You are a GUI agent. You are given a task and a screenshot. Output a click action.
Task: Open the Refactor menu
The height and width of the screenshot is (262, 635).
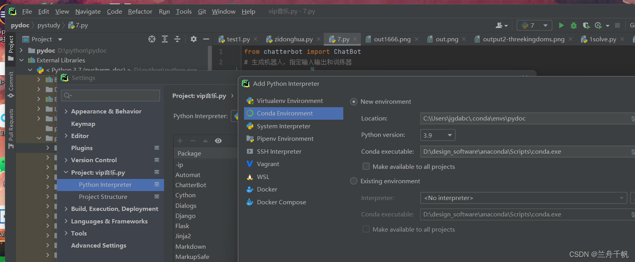coord(140,11)
